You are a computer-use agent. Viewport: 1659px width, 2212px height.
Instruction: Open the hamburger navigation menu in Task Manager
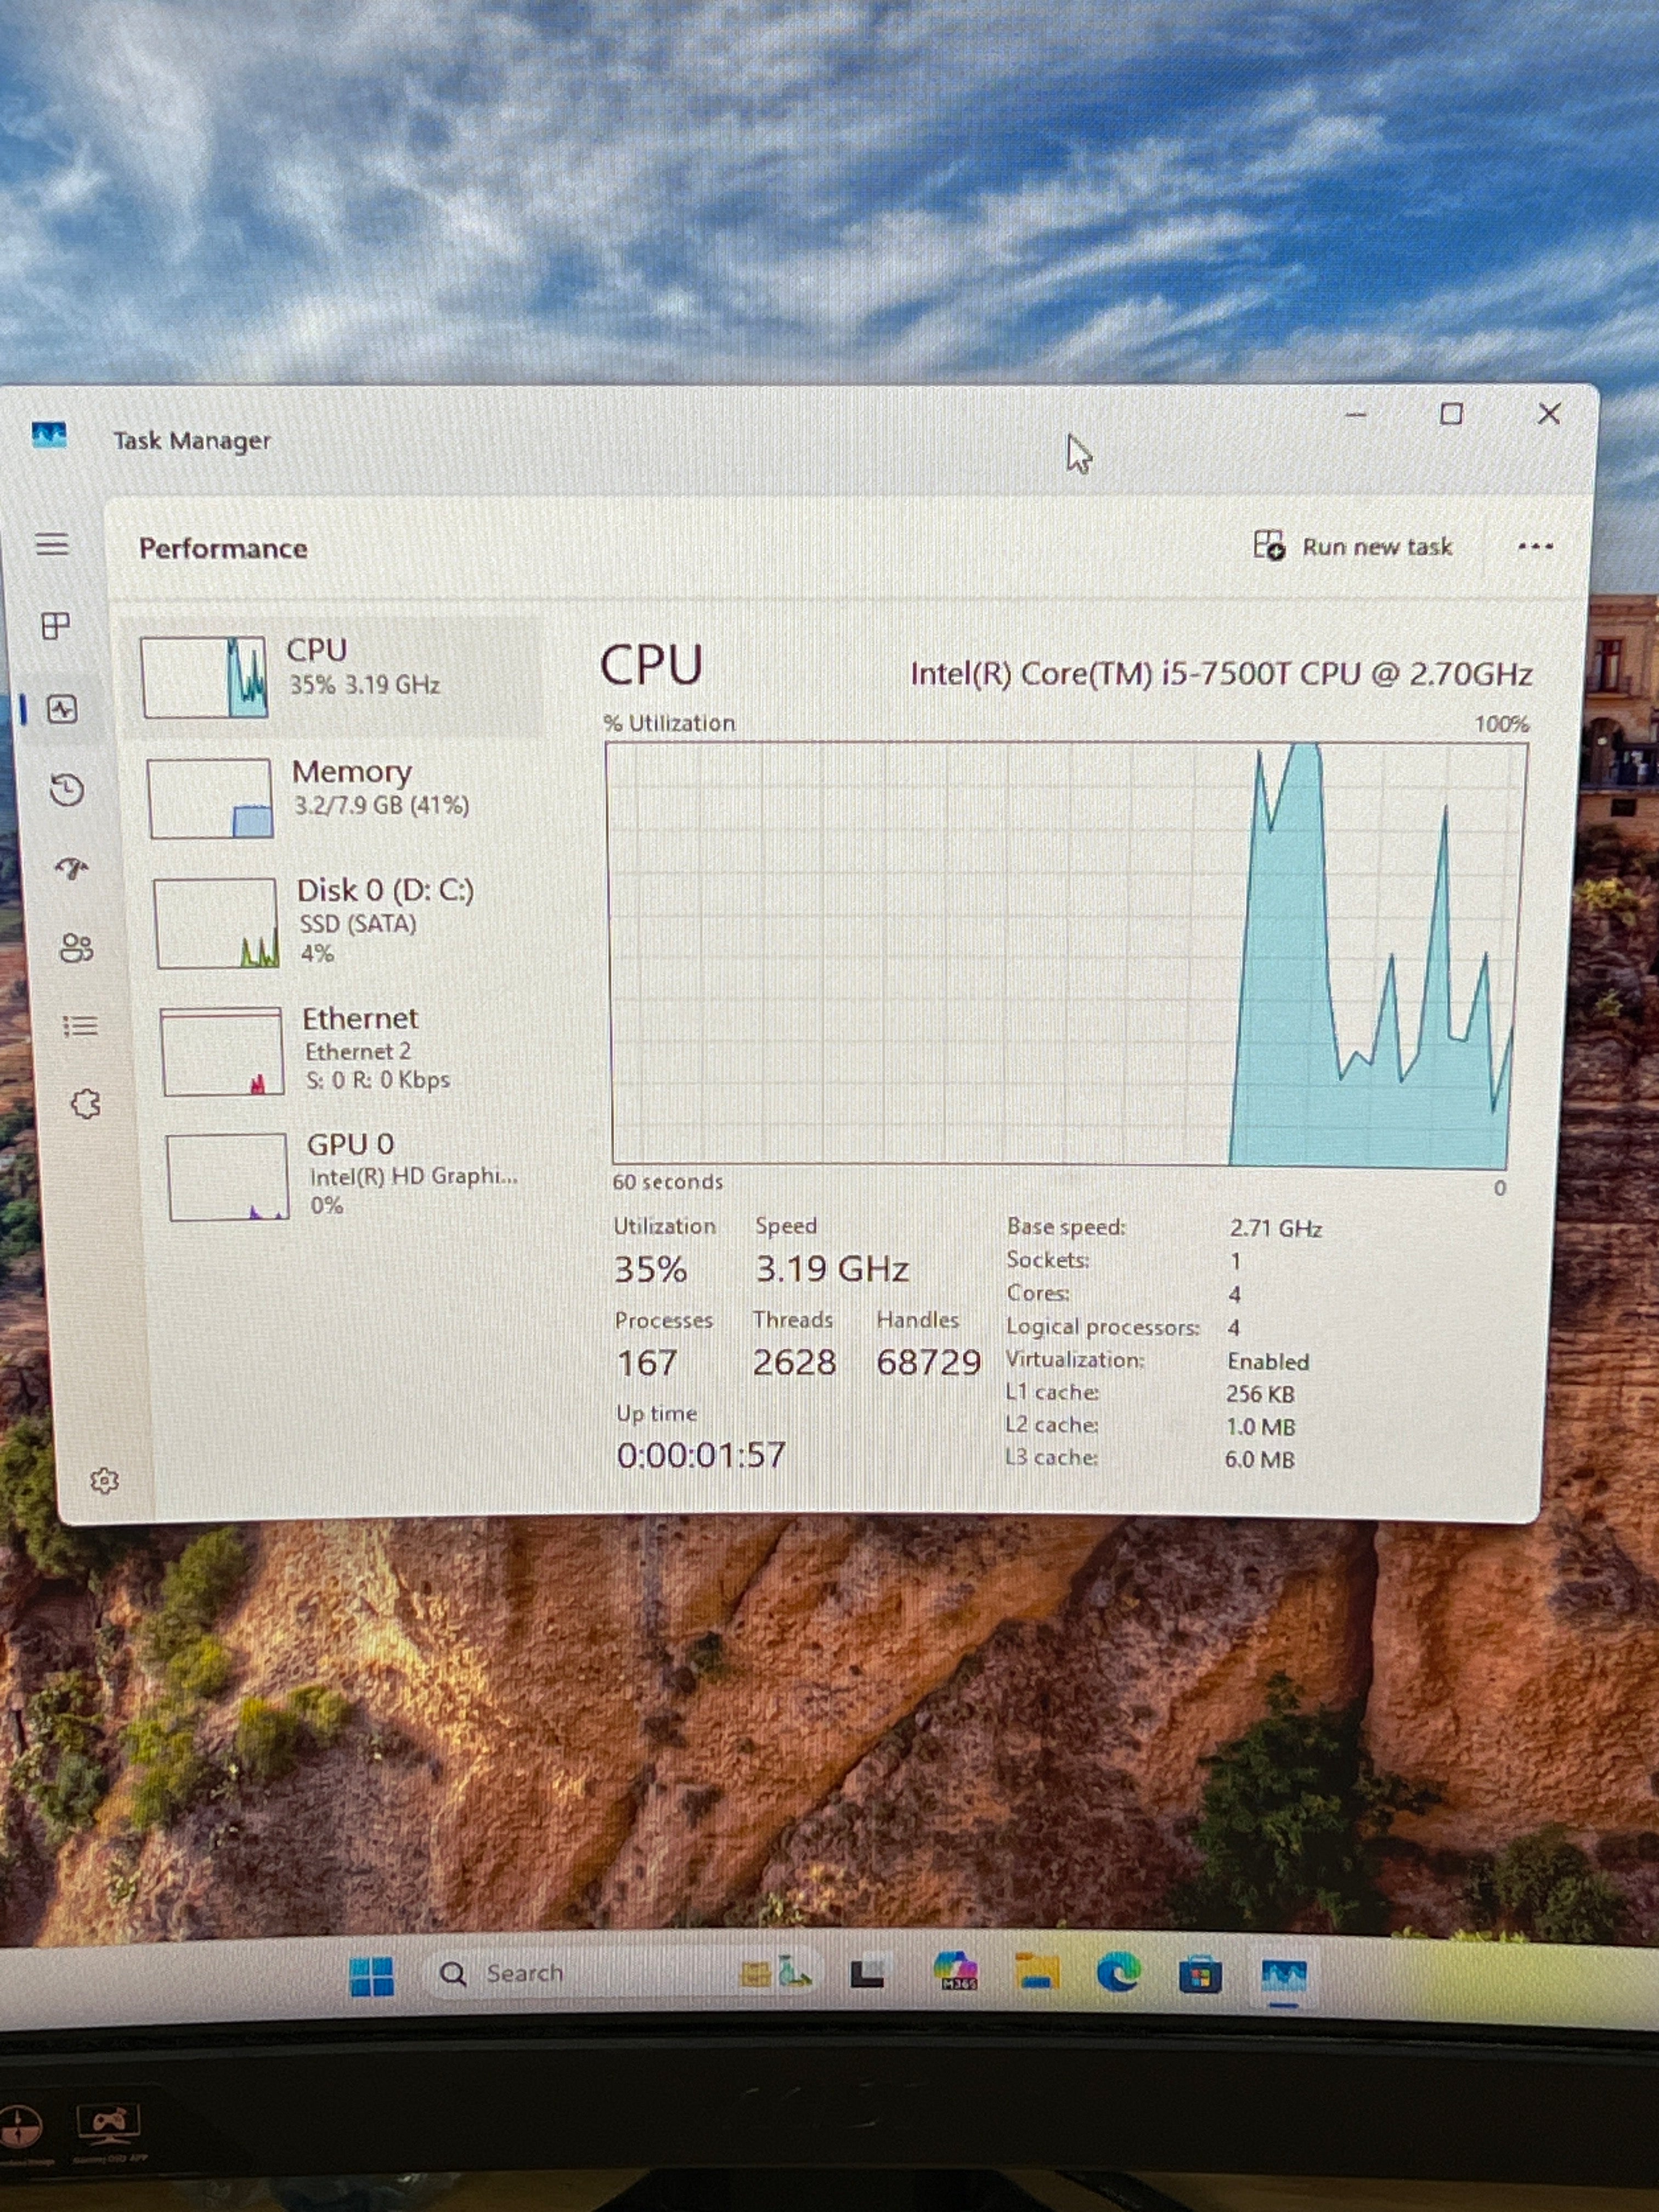coord(52,544)
